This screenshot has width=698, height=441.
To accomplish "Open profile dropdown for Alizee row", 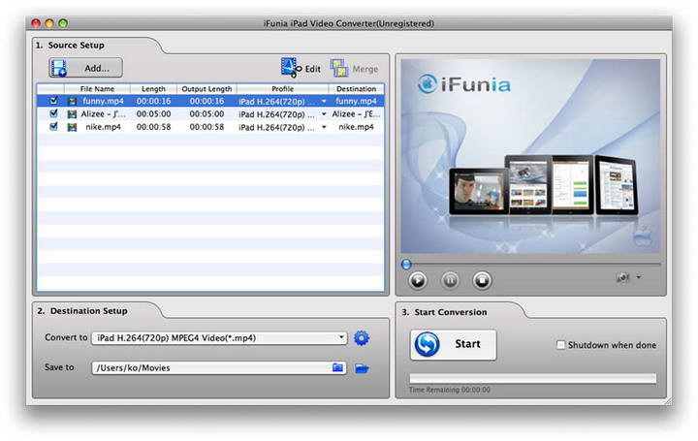I will click(324, 114).
